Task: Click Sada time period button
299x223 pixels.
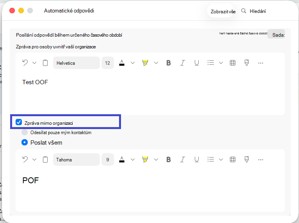Action: (276, 34)
